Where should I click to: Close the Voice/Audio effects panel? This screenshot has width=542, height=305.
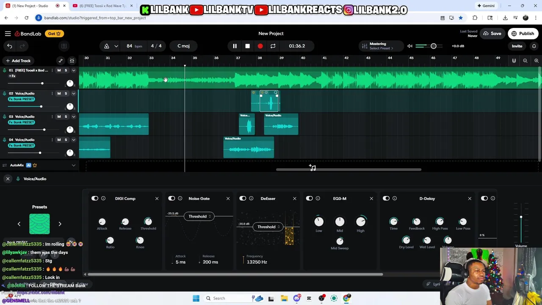tap(8, 179)
